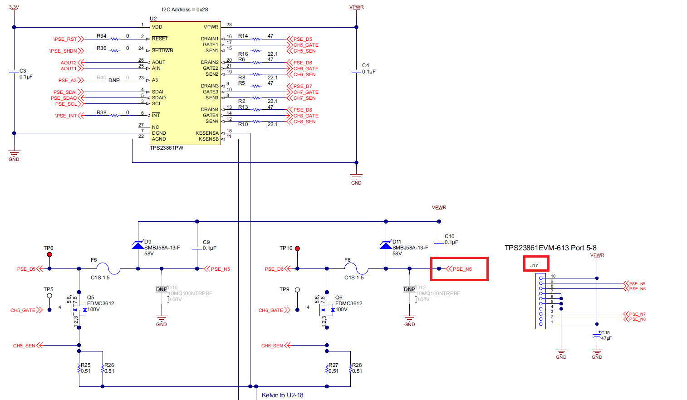Viewport: 687px width, 400px height.
Task: Click capacitor C4 symbol
Action: tap(356, 71)
